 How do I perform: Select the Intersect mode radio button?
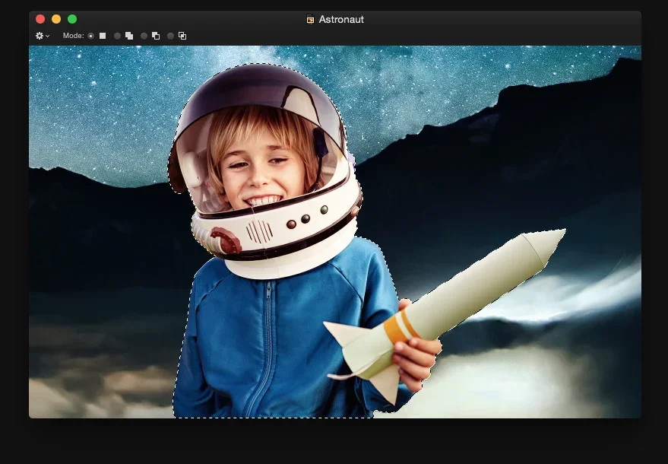click(169, 35)
